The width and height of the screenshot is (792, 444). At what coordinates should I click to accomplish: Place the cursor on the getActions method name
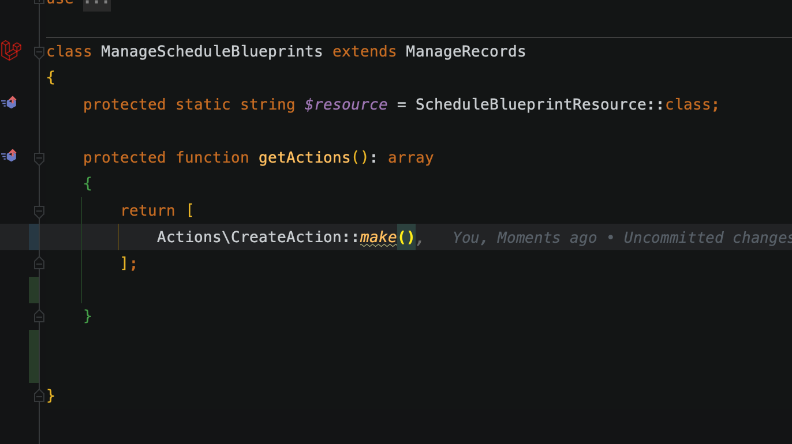(x=304, y=157)
